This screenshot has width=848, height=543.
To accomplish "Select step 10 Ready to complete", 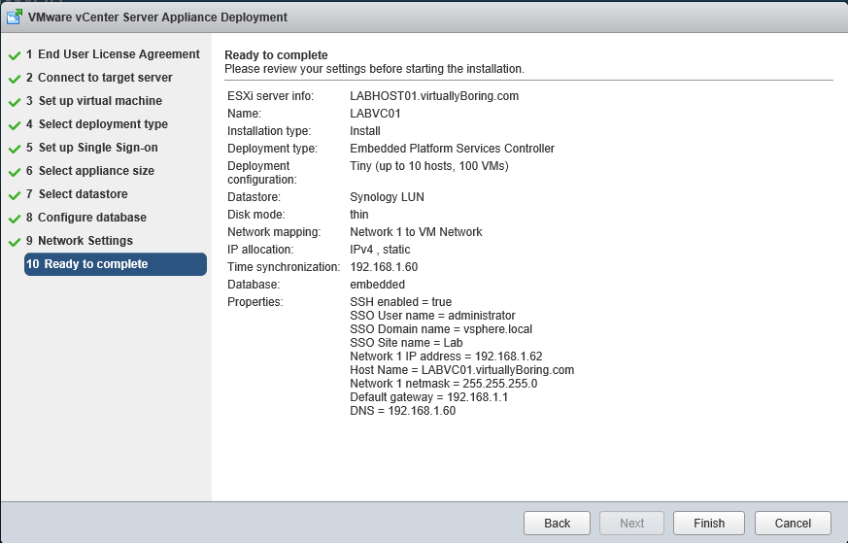I will [116, 264].
